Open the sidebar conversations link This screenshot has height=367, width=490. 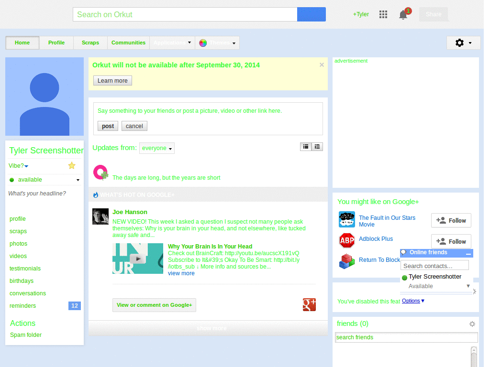[x=28, y=294]
